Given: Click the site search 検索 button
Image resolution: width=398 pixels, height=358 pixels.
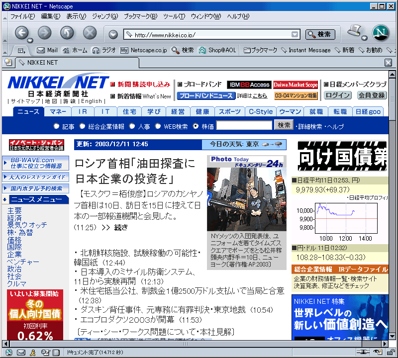Looking at the screenshot, I should click(x=284, y=125).
